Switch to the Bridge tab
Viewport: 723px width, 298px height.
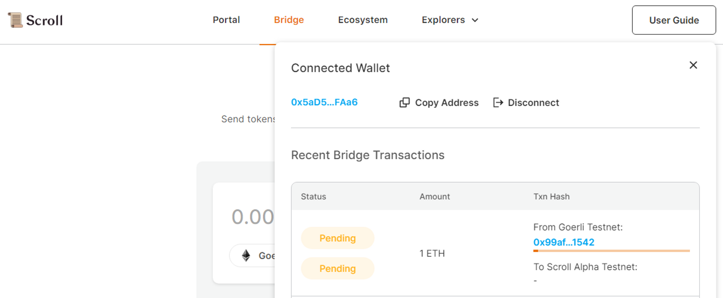click(x=289, y=20)
